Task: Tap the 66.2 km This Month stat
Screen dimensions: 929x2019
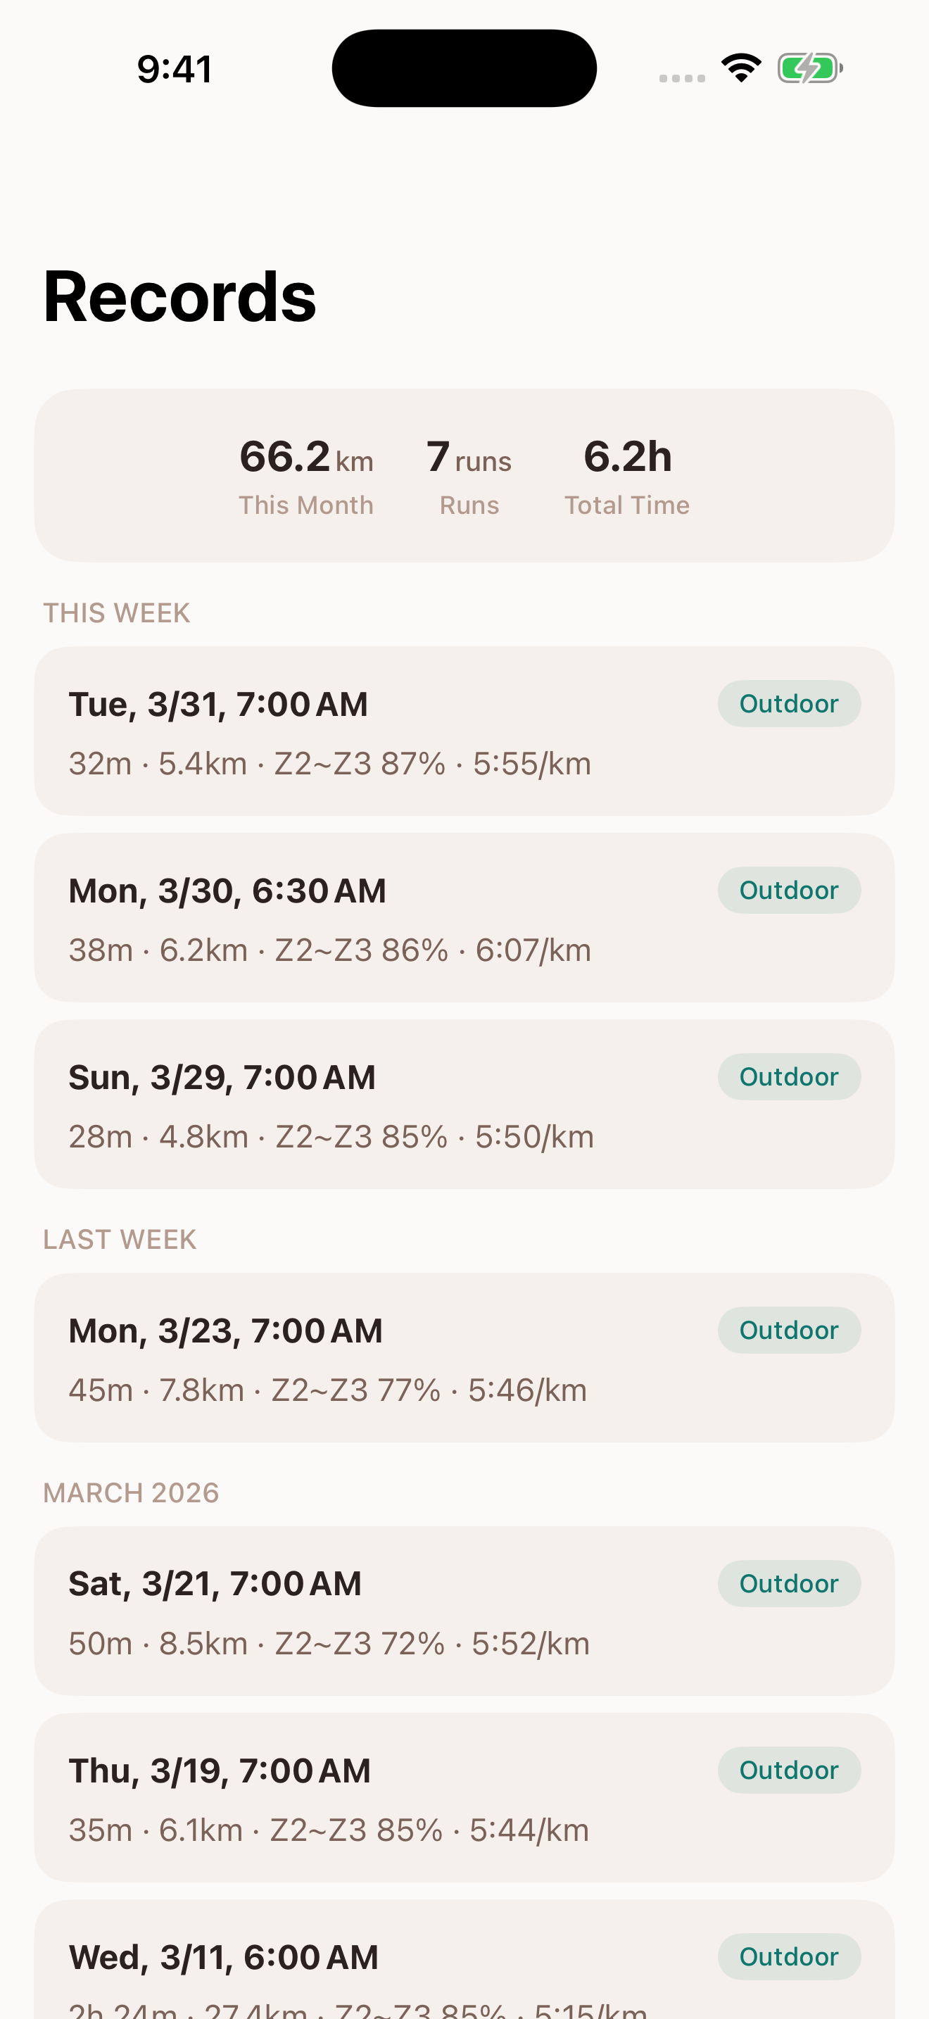Action: point(306,475)
